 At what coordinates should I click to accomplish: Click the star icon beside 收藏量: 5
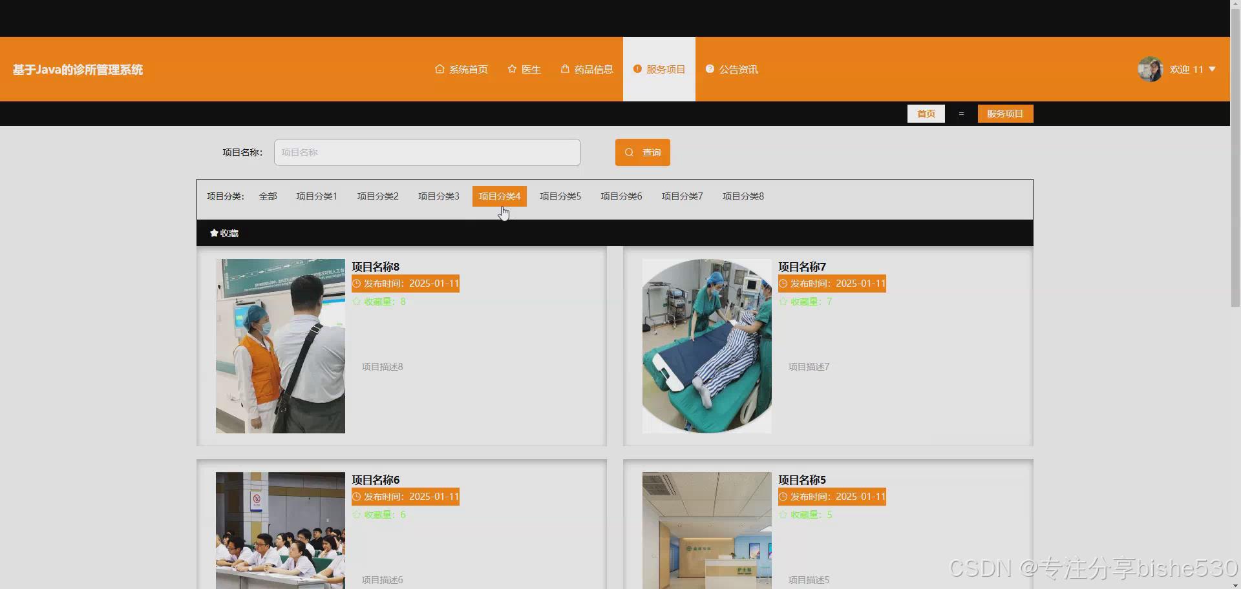[783, 515]
